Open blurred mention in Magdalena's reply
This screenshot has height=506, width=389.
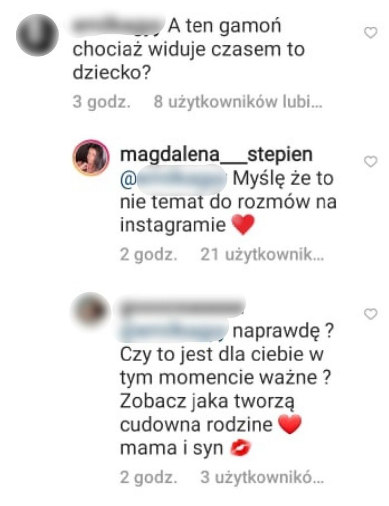point(174,179)
